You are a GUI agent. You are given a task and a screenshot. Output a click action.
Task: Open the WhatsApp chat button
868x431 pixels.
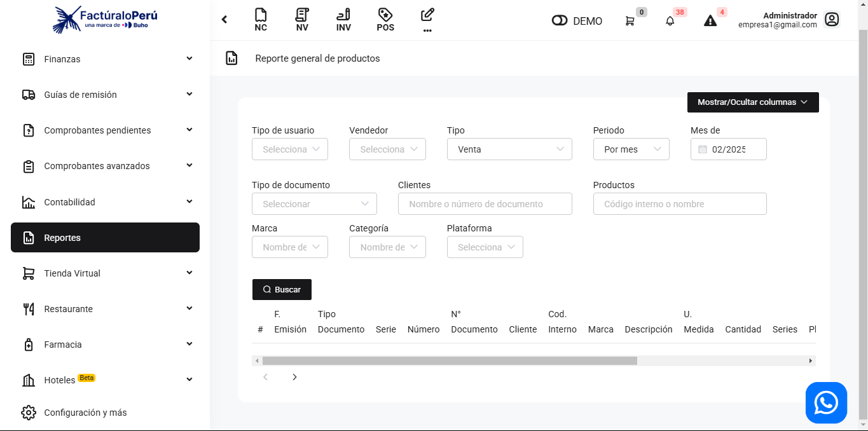[826, 402]
